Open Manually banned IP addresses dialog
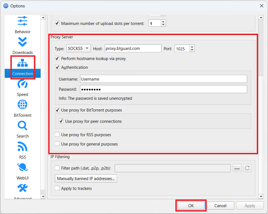This screenshot has width=268, height=214. [86, 178]
